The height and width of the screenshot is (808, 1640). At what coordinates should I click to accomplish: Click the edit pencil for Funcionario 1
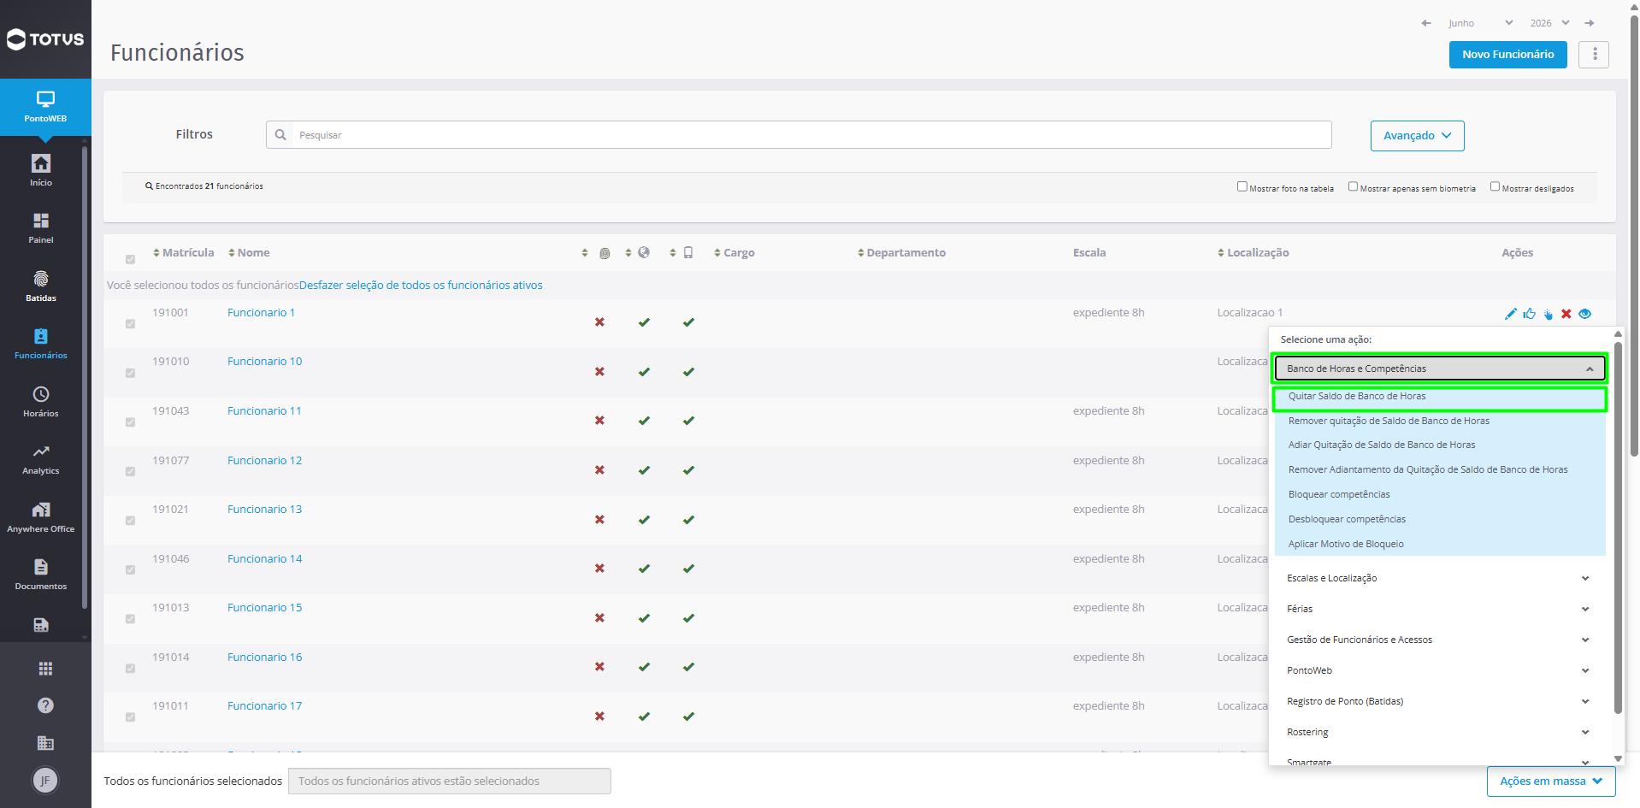(1511, 314)
